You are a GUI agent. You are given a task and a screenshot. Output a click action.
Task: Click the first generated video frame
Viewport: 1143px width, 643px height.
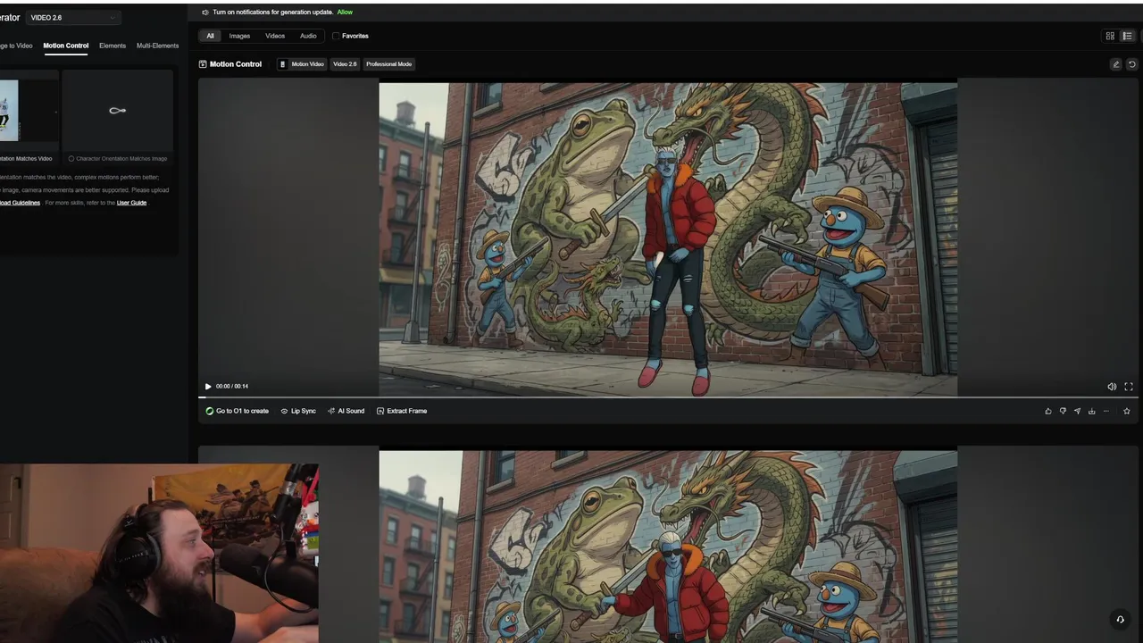pyautogui.click(x=668, y=239)
